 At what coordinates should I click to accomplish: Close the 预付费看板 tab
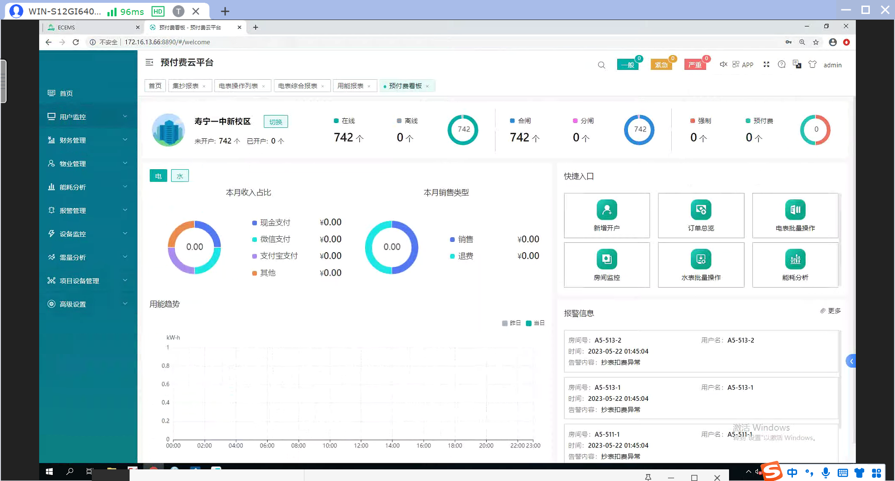[427, 86]
